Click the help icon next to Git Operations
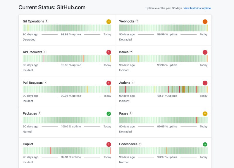The image size is (234, 168). (47, 21)
